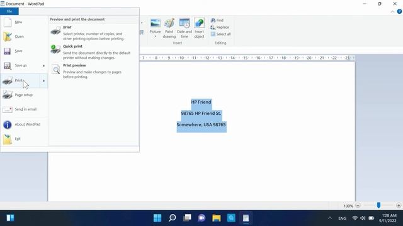Select Quick print in the submenu
Viewport: 403px width, 226px height.
point(94,52)
